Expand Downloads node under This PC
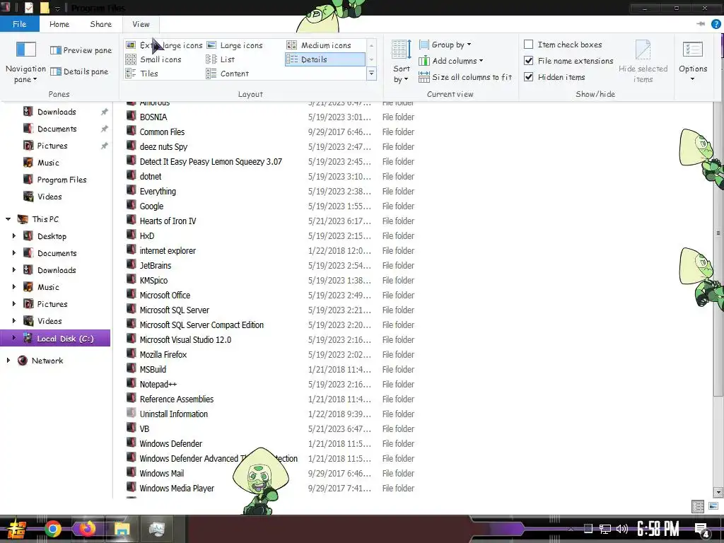The width and height of the screenshot is (724, 543). (x=14, y=269)
